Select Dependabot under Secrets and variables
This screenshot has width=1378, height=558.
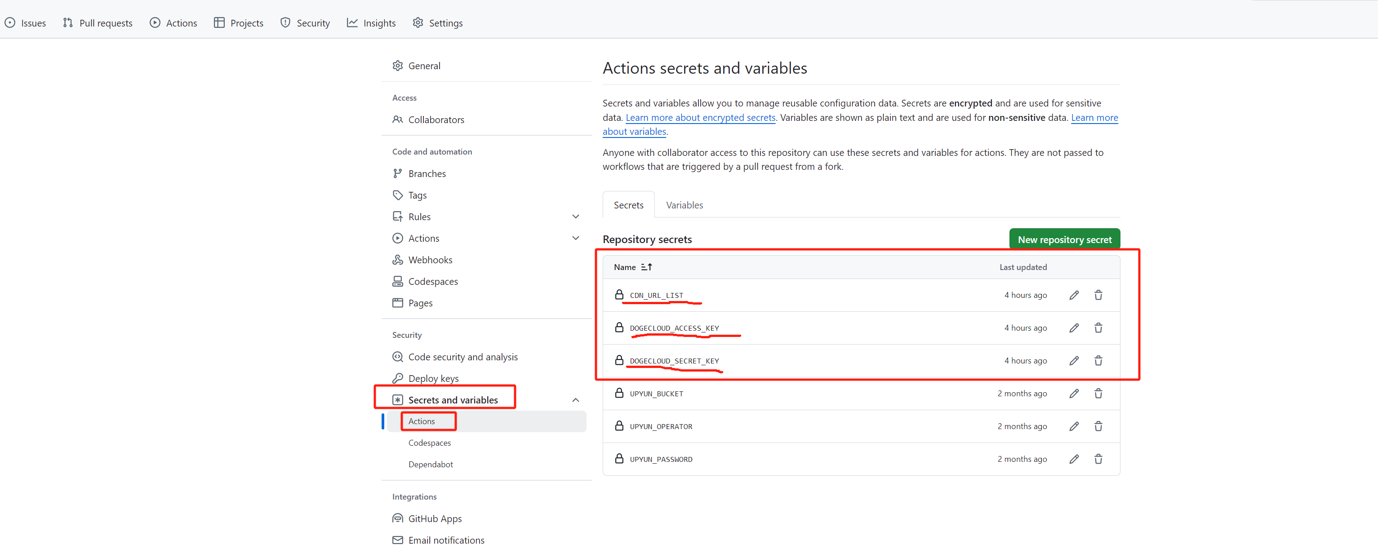point(430,464)
